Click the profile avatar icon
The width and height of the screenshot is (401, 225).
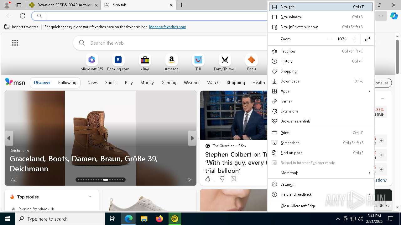pyautogui.click(x=7, y=5)
